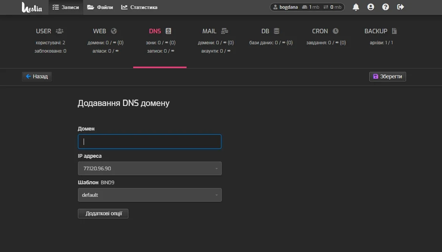This screenshot has width=442, height=252.
Task: Click the 'архіви: 1 / 1' stat
Action: click(x=381, y=42)
